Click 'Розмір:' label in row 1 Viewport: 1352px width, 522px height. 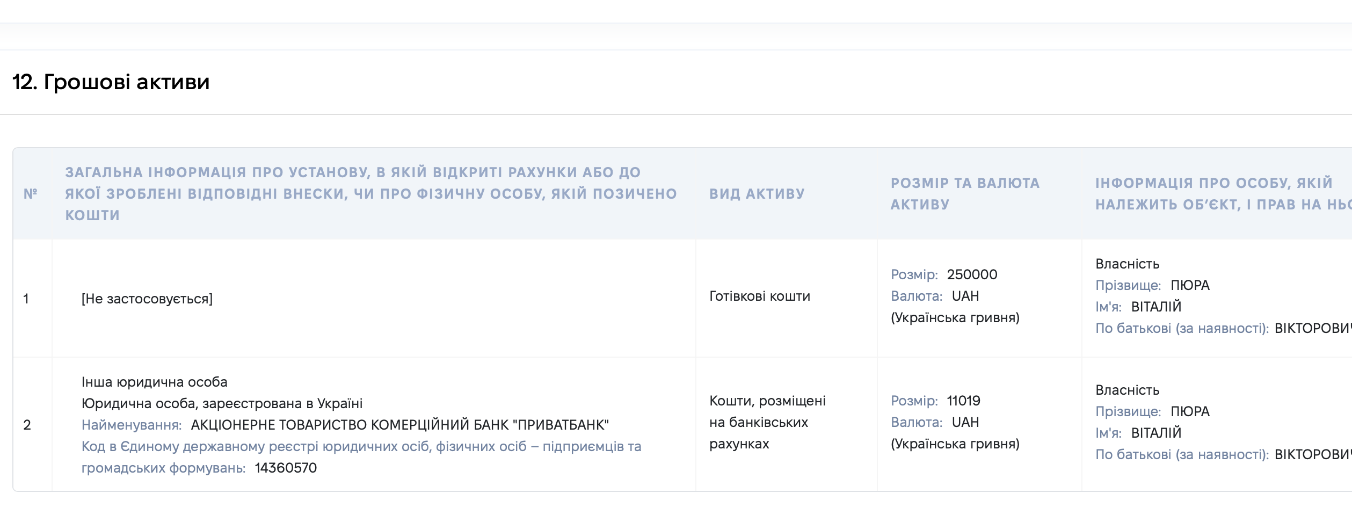[x=914, y=274]
